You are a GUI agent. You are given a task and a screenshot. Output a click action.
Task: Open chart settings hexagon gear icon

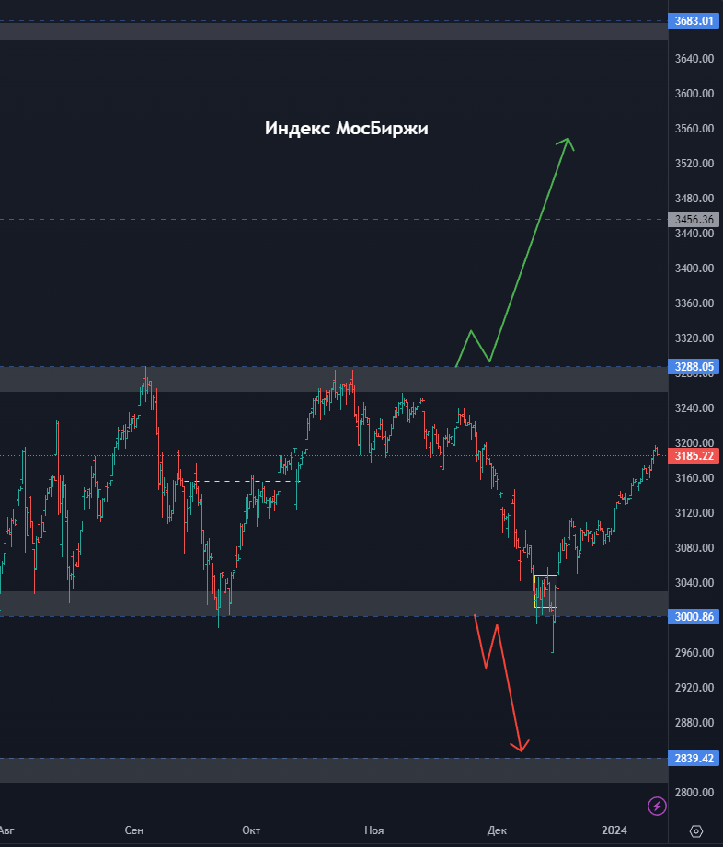coord(696,830)
